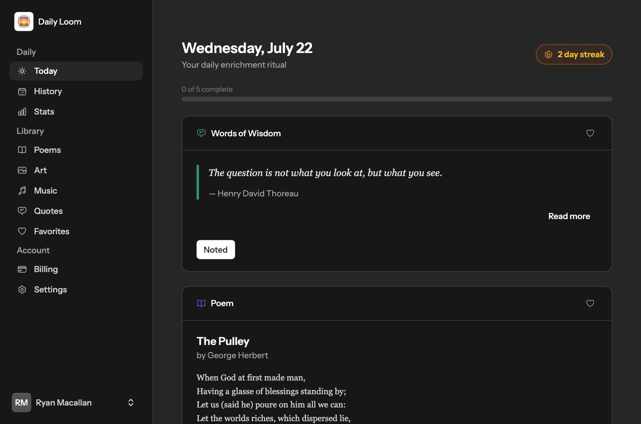Click the Library section label
The height and width of the screenshot is (424, 641).
coord(30,131)
